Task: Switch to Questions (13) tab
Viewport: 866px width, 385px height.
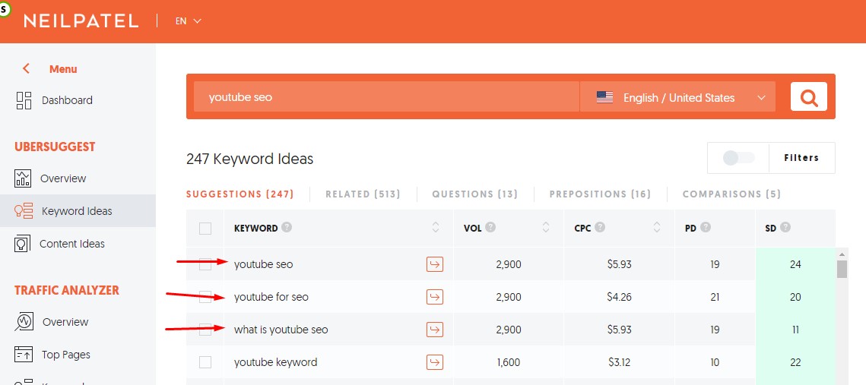Action: click(475, 194)
